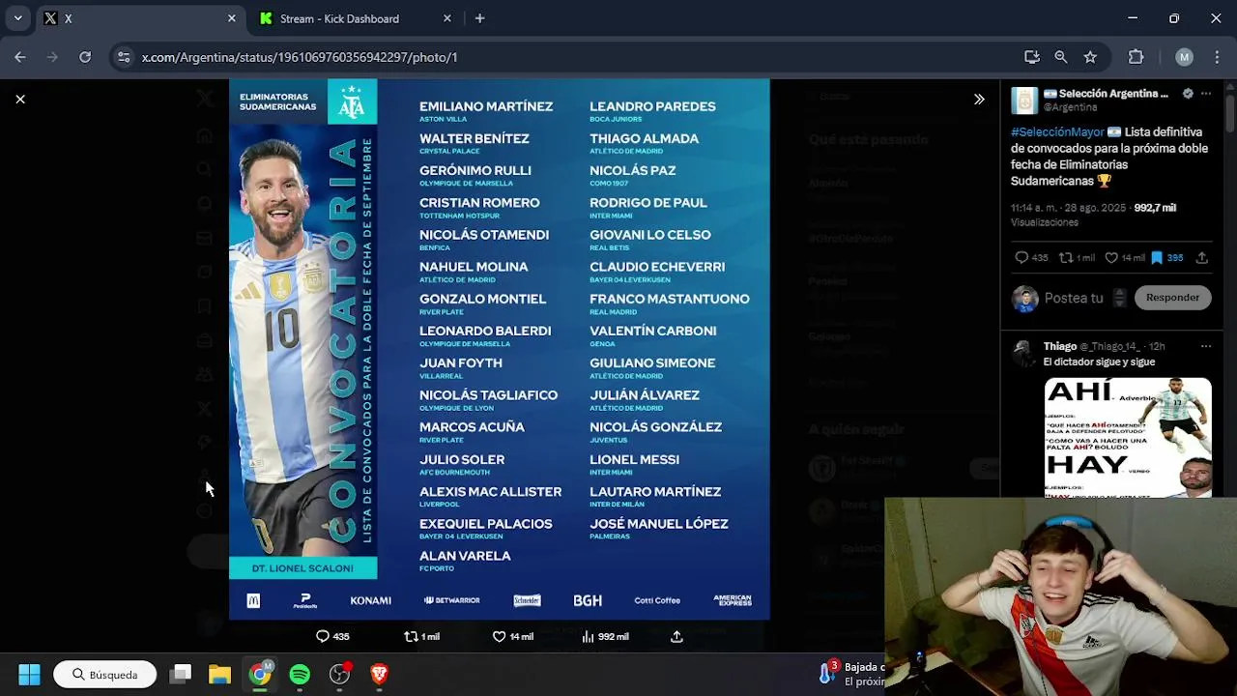This screenshot has height=696, width=1237.
Task: Open the Selección Argentina profile avatar
Action: [1024, 100]
